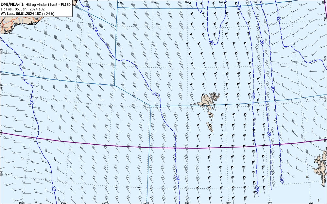The width and height of the screenshot is (327, 204).
Task: Click the '22' contour label beside the bottom 14W label
Action: pyautogui.click(x=54, y=189)
